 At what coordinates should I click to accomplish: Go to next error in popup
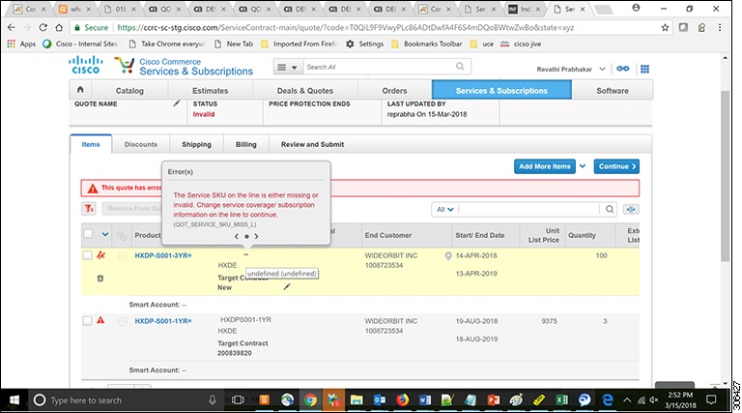pyautogui.click(x=256, y=236)
